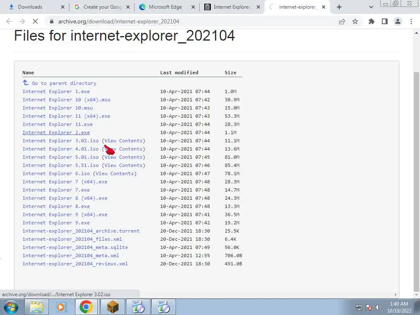Click the volume speaker tray icon
This screenshot has width=420, height=315.
[379, 307]
